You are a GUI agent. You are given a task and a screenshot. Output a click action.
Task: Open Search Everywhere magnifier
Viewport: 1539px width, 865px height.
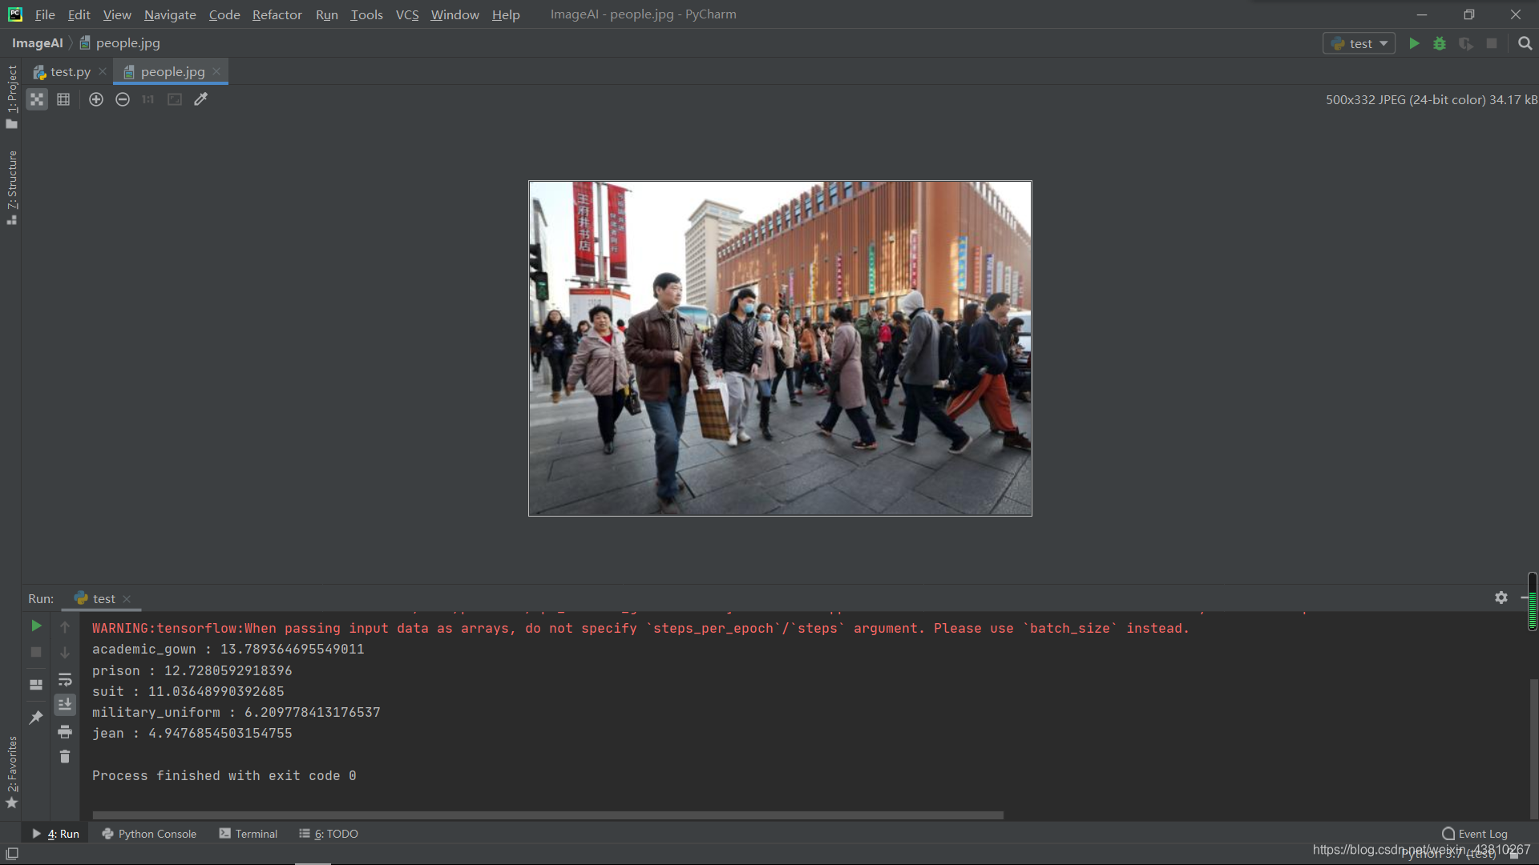1525,43
